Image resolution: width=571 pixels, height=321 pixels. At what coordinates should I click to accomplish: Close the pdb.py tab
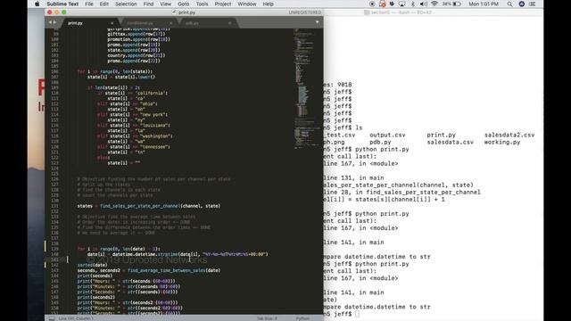(229, 23)
